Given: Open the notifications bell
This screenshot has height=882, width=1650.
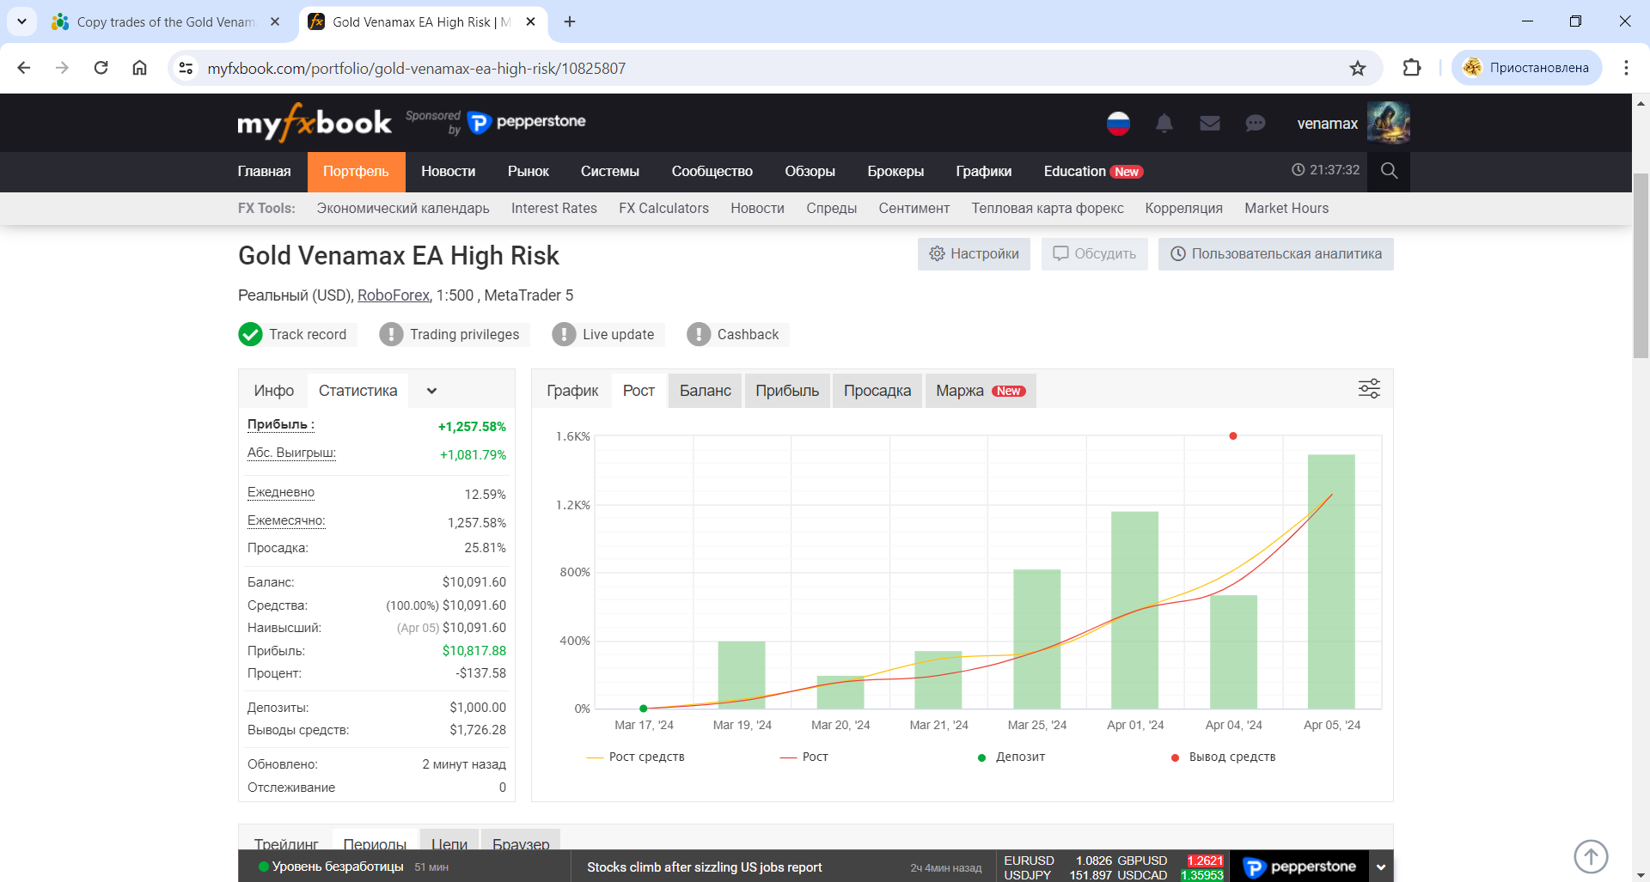Looking at the screenshot, I should coord(1164,124).
